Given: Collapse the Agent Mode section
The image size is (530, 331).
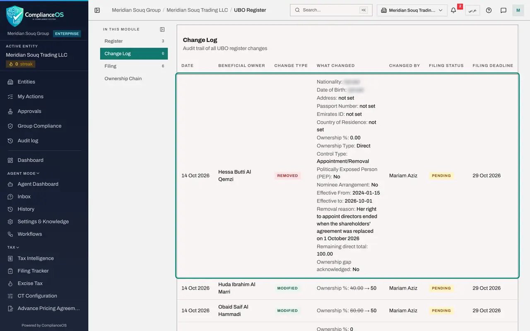Looking at the screenshot, I should click(x=24, y=173).
